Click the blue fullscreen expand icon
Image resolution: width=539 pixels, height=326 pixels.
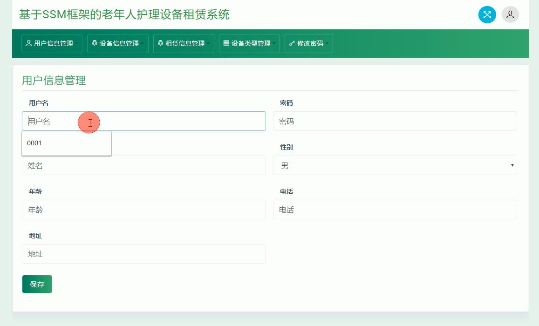487,15
